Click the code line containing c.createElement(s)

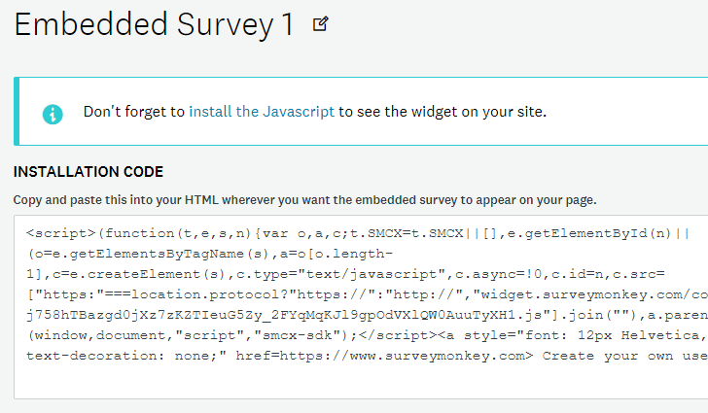345,274
